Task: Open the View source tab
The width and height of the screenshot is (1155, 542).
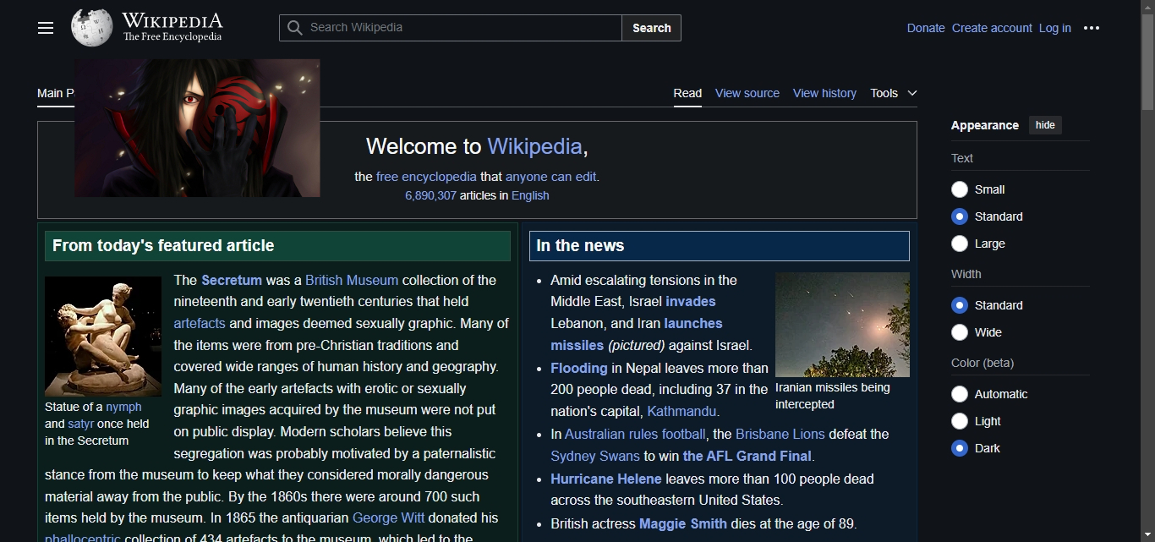Action: pos(747,93)
